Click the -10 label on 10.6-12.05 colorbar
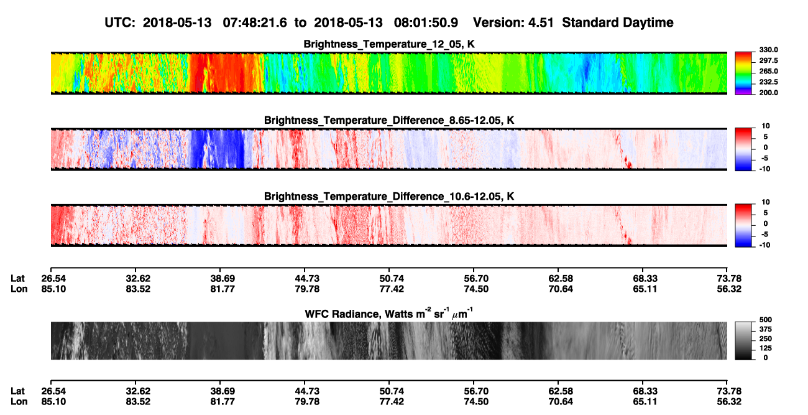Image resolution: width=808 pixels, height=415 pixels. pyautogui.click(x=764, y=245)
